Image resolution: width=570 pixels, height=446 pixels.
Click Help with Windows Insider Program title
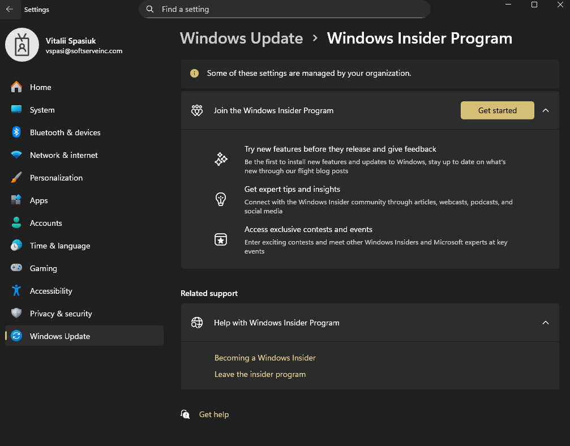click(276, 323)
